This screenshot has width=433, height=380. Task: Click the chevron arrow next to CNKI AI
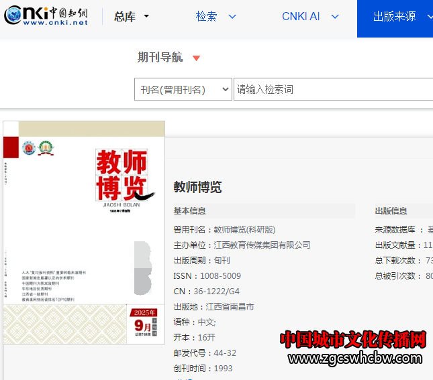tap(334, 17)
